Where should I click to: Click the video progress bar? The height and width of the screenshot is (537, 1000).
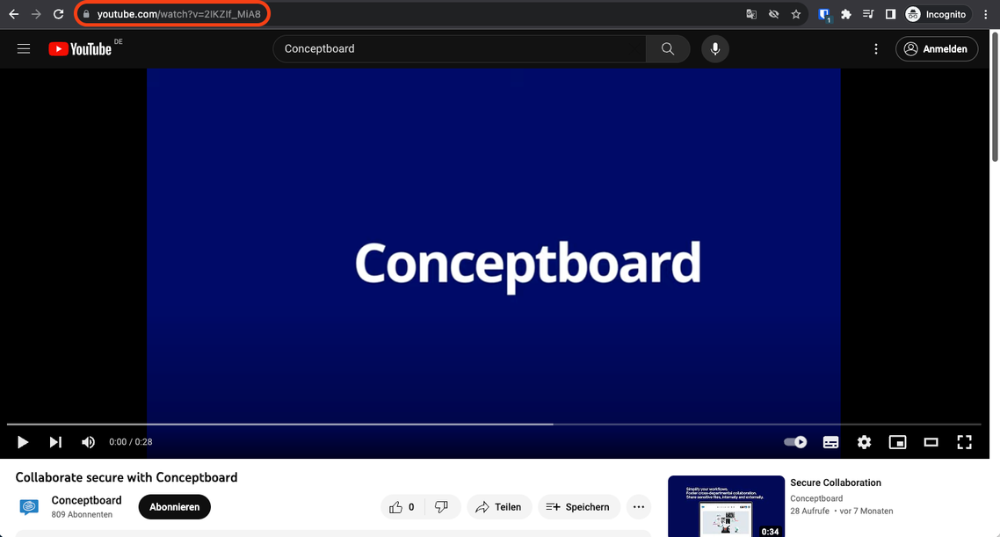pos(494,425)
